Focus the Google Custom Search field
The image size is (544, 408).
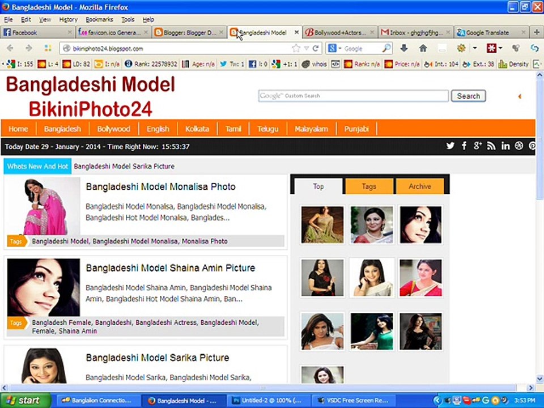(353, 96)
